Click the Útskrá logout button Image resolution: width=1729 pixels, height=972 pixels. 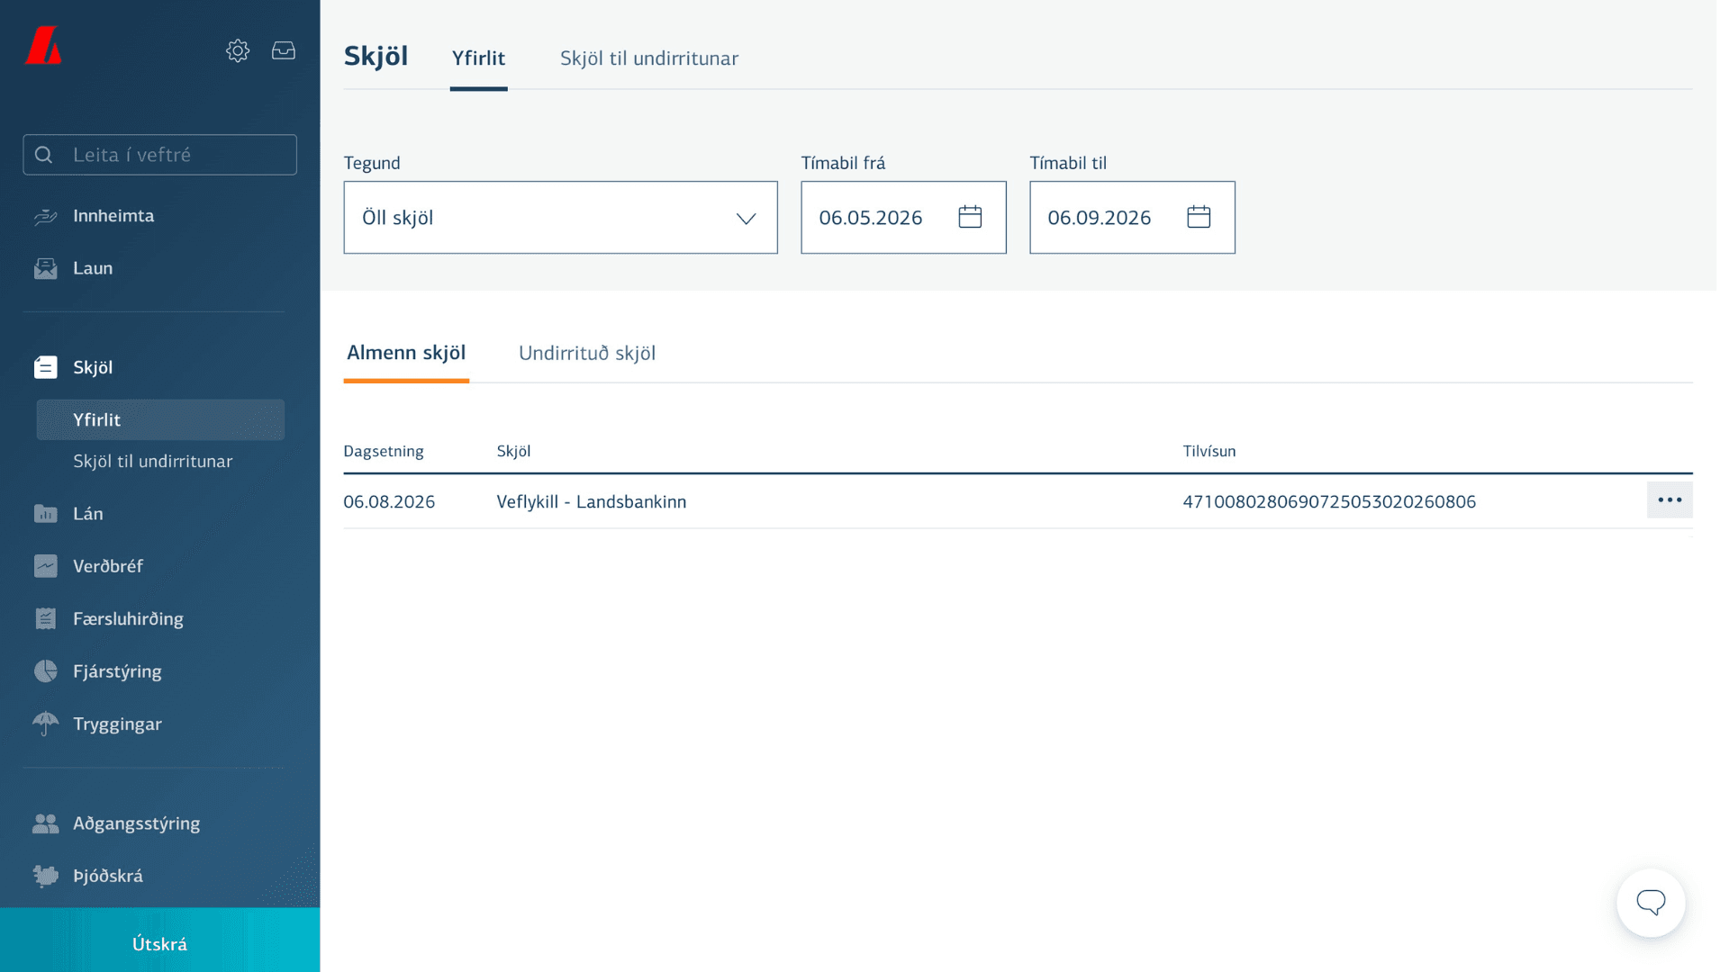click(159, 943)
